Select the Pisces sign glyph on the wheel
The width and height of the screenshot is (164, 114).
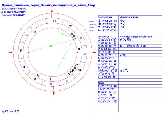(x=81, y=38)
